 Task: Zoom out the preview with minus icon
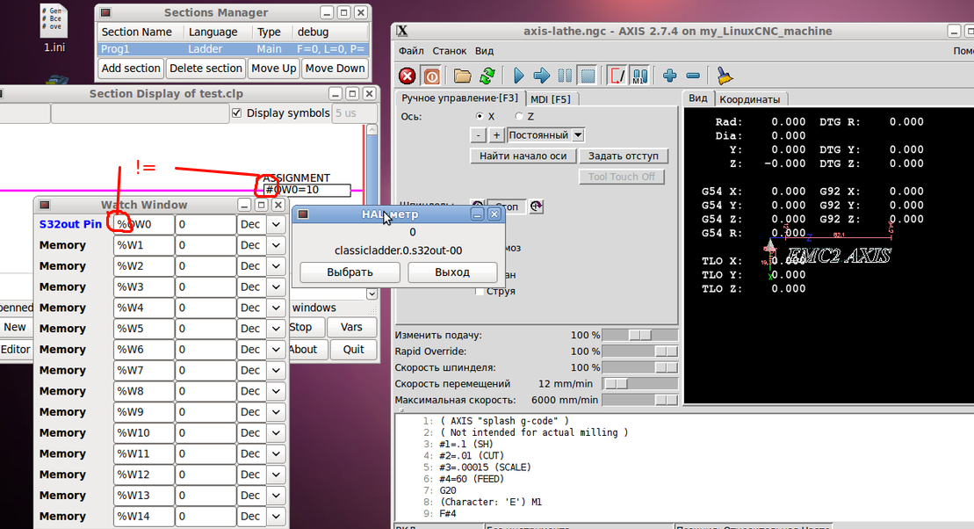(693, 76)
